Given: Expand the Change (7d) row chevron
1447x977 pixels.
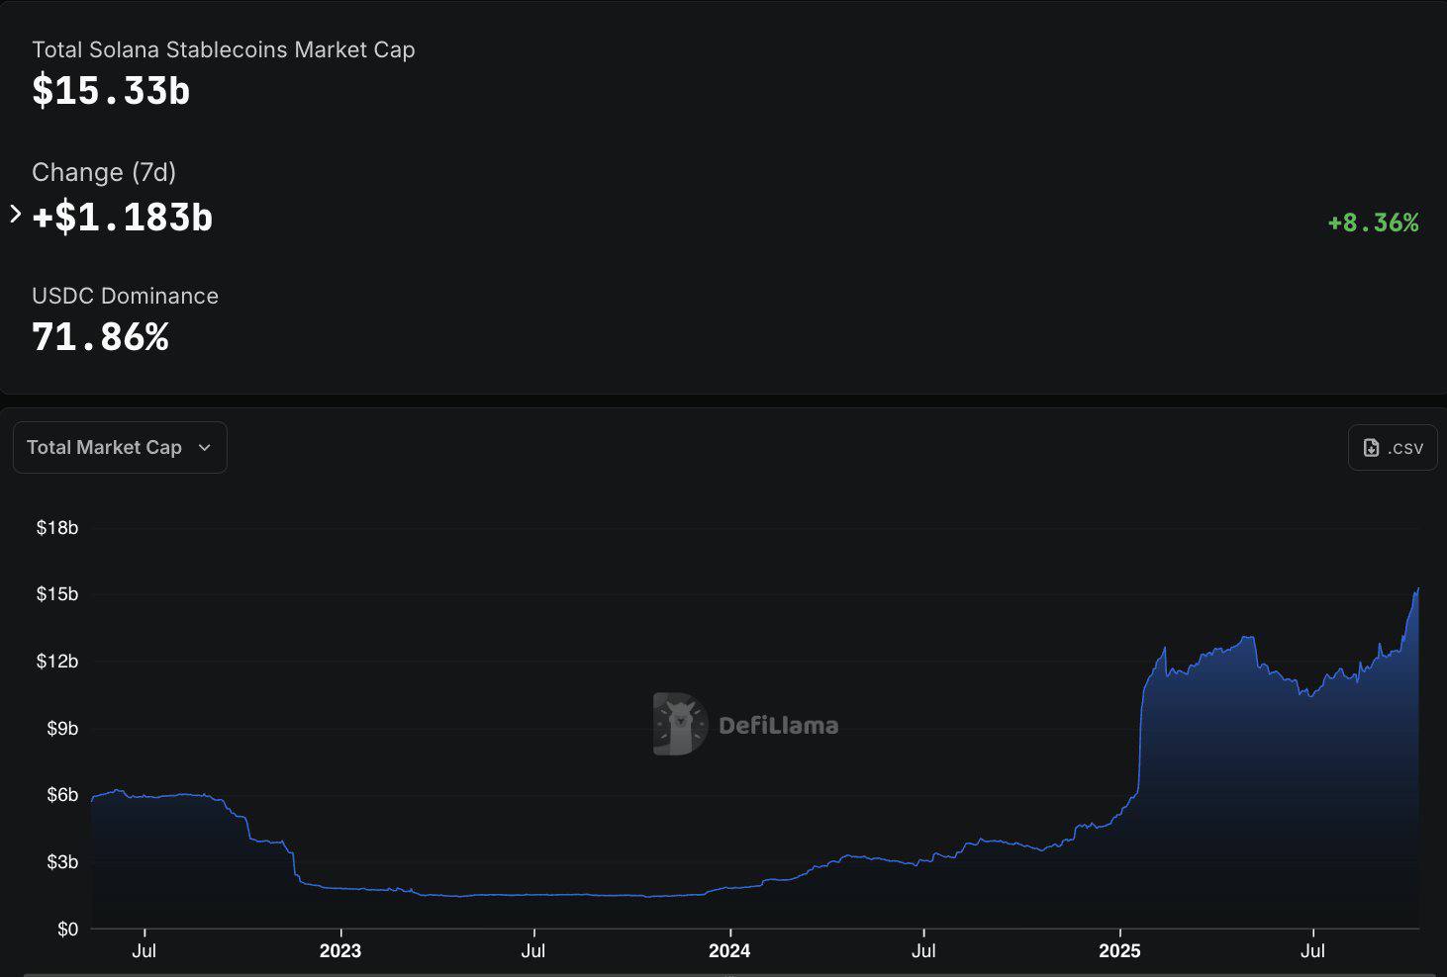Looking at the screenshot, I should point(15,214).
